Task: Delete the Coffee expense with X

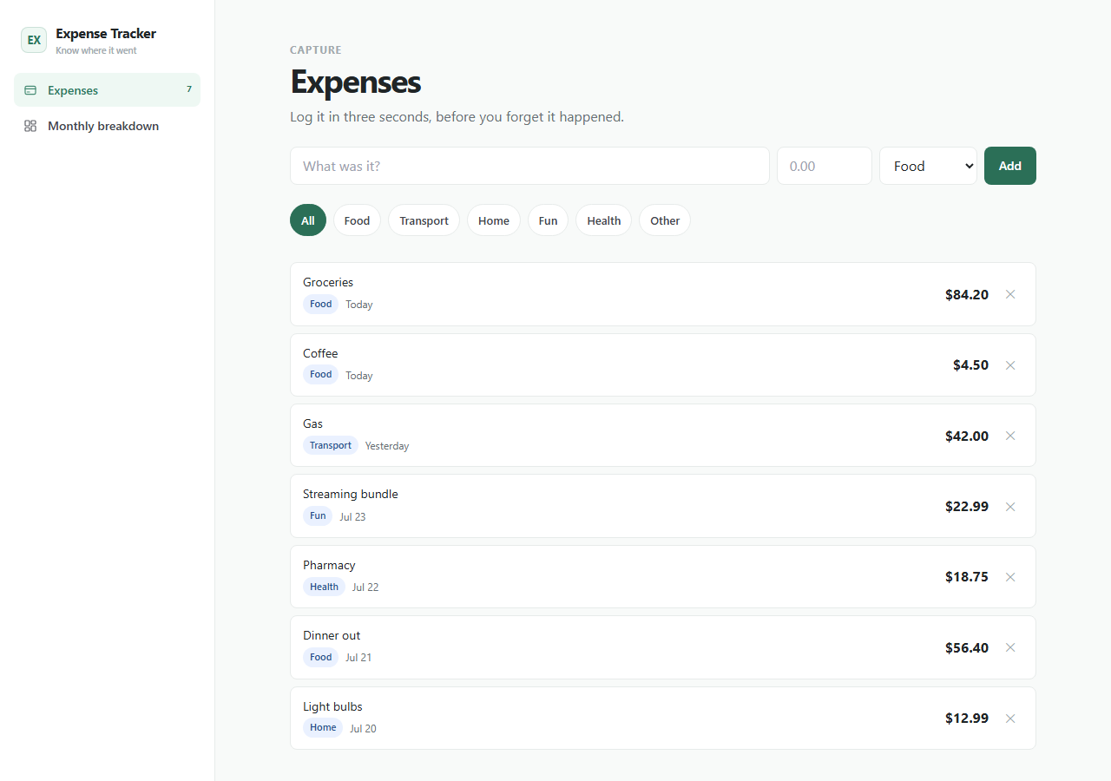Action: pyautogui.click(x=1010, y=365)
